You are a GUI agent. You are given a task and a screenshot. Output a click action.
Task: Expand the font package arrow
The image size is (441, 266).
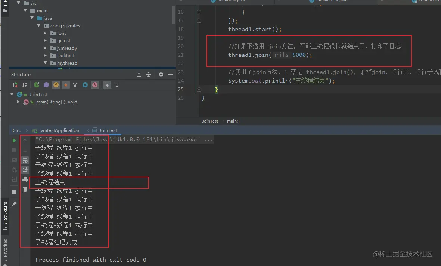(x=45, y=33)
